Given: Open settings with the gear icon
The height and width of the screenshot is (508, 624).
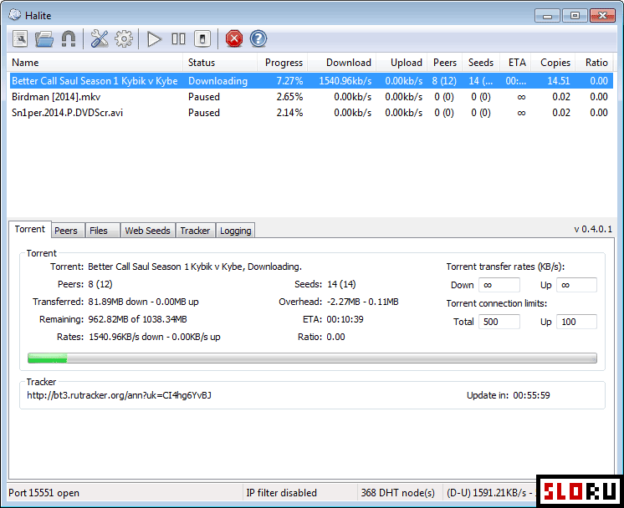Looking at the screenshot, I should (124, 39).
